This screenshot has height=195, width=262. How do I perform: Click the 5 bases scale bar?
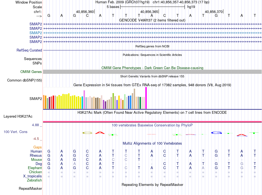(x=153, y=7)
